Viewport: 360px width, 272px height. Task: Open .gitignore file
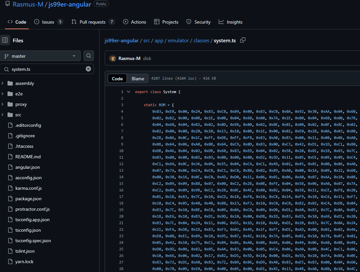point(25,136)
